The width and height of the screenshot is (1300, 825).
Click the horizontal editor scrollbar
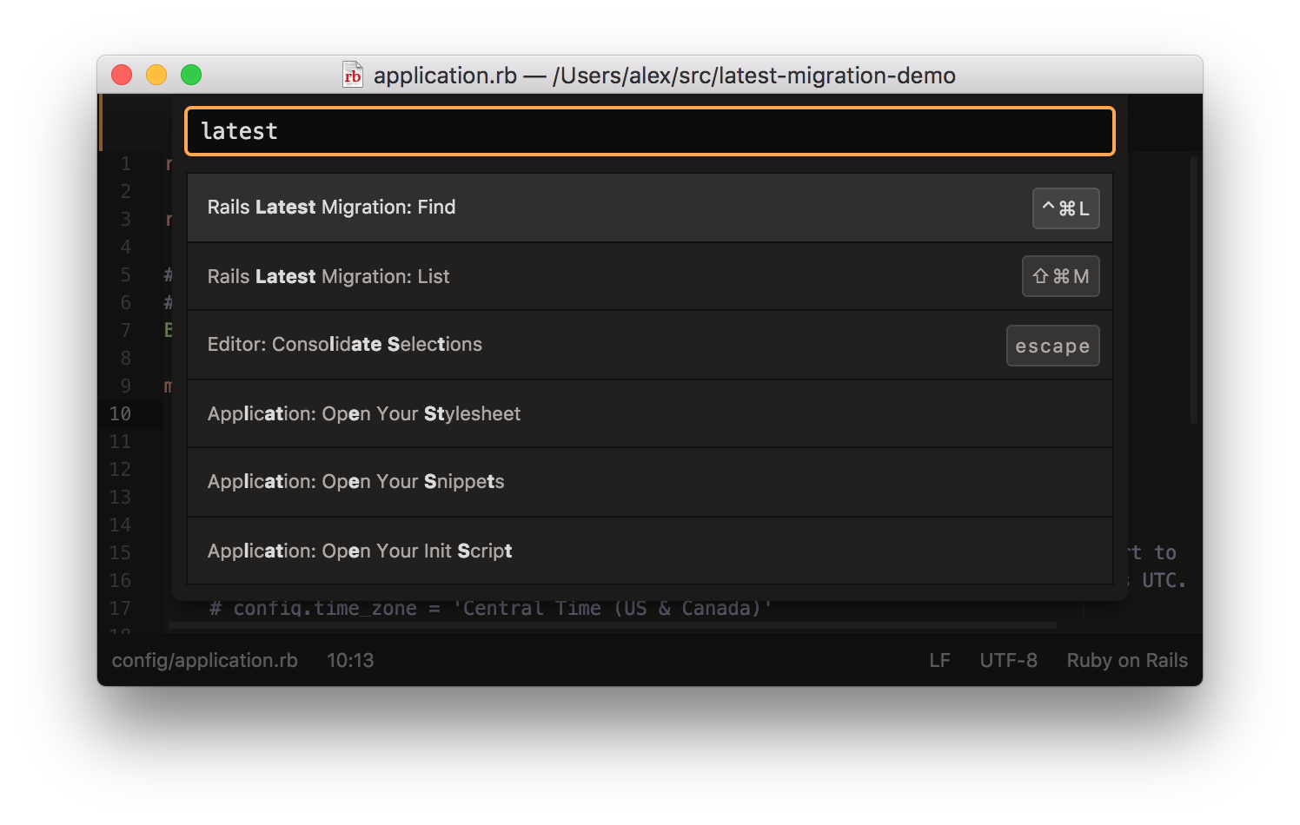(613, 625)
